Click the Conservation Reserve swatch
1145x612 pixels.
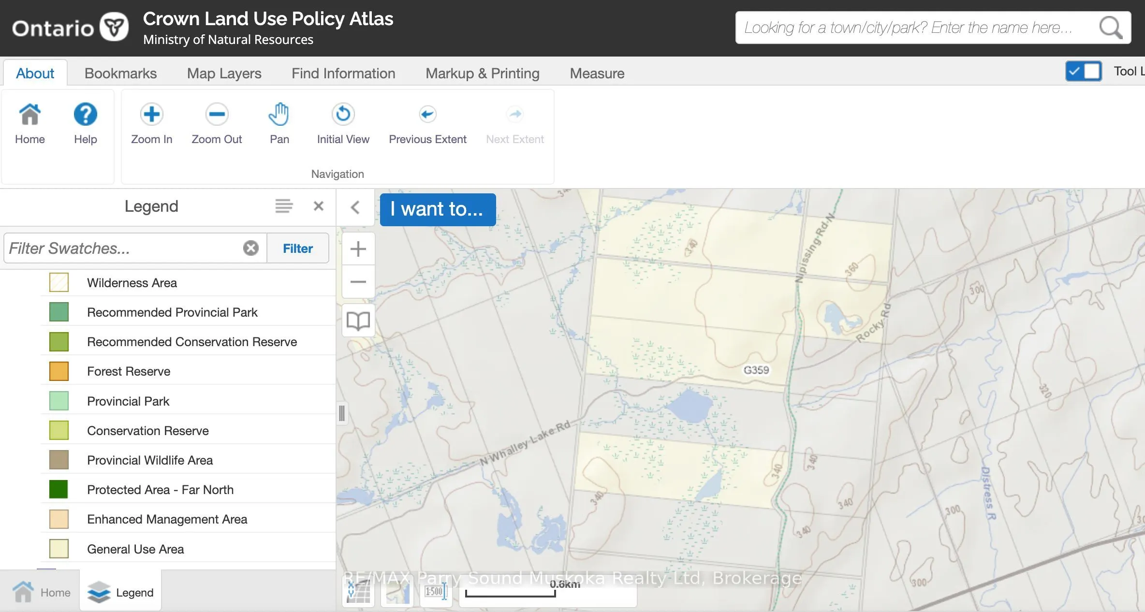pyautogui.click(x=59, y=430)
